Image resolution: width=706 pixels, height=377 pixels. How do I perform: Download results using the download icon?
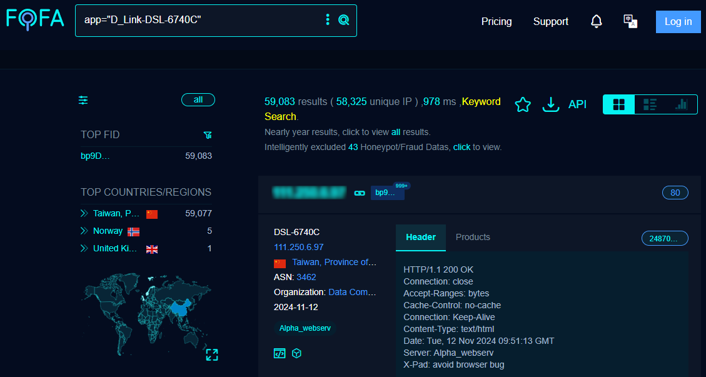point(551,104)
